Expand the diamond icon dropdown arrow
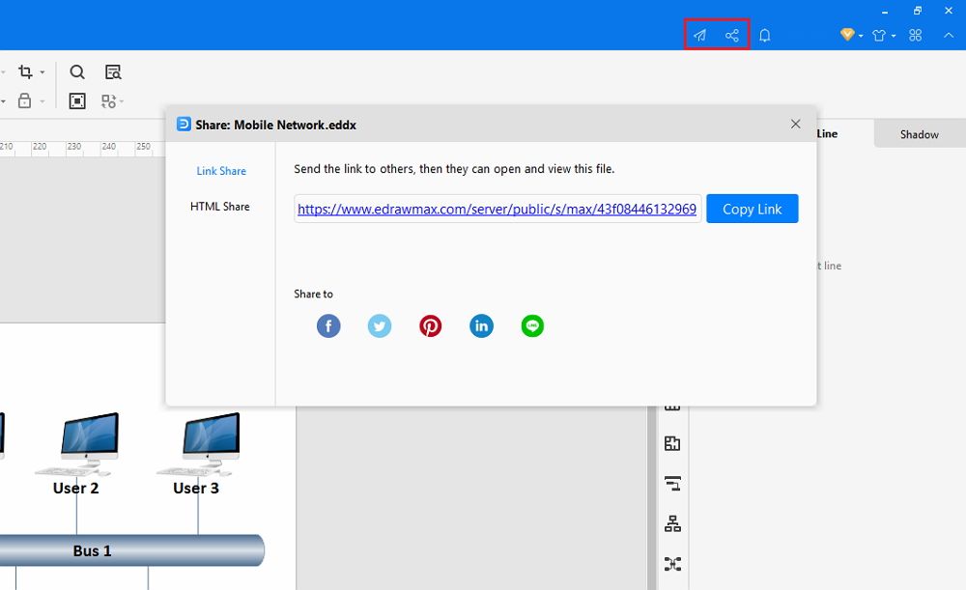This screenshot has height=590, width=966. [x=861, y=36]
